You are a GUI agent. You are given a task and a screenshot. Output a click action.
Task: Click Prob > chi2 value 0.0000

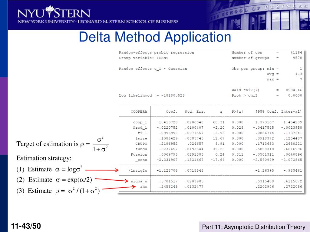point(295,95)
